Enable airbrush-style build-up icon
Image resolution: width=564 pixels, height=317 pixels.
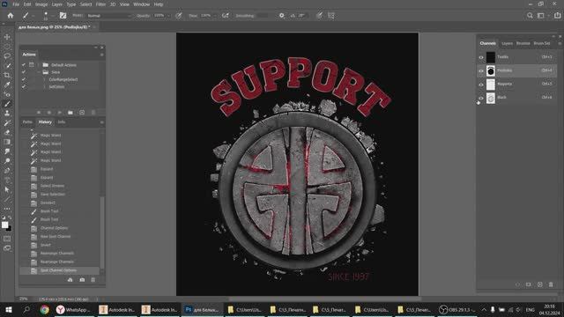coord(226,16)
